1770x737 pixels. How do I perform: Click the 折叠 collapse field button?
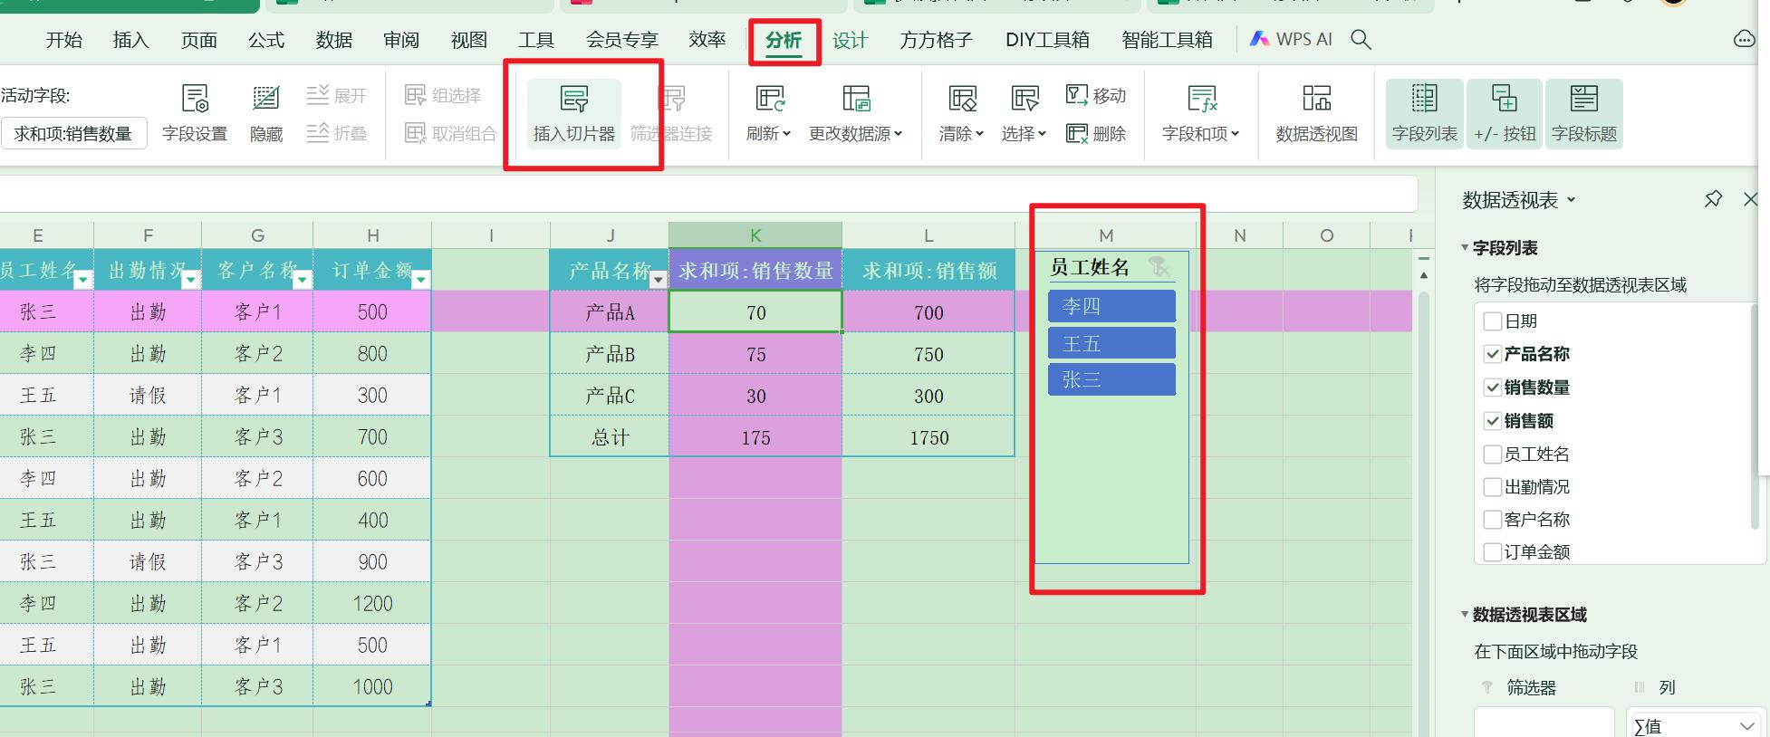[x=337, y=133]
